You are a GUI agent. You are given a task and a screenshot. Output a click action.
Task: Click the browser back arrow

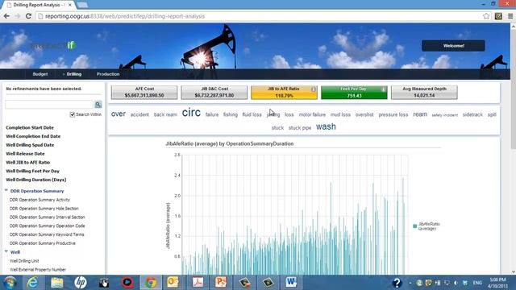pos(6,16)
